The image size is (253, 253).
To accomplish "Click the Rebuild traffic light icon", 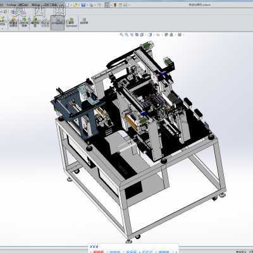I will tap(115, 5).
